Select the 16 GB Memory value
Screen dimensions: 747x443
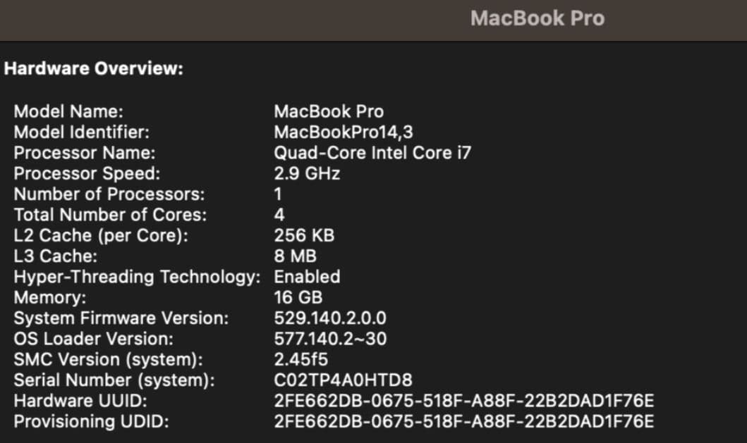pyautogui.click(x=298, y=297)
